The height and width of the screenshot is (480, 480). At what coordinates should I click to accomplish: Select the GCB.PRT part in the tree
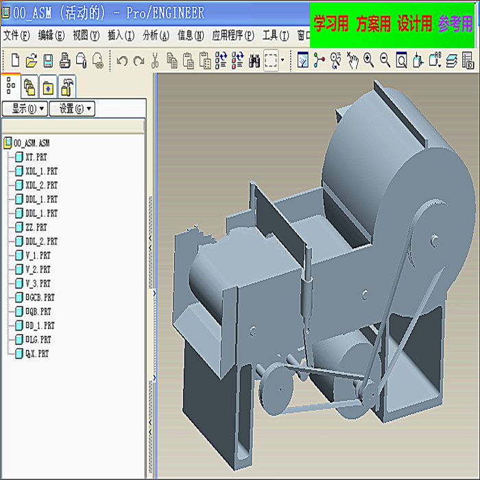35,298
